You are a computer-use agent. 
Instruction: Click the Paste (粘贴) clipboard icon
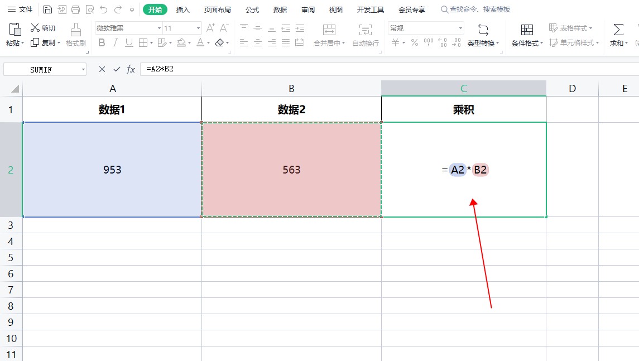click(x=15, y=29)
